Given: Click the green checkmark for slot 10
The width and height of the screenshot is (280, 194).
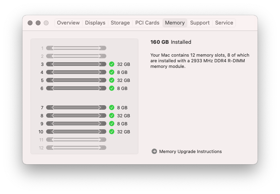Looking at the screenshot, I should pos(112,132).
